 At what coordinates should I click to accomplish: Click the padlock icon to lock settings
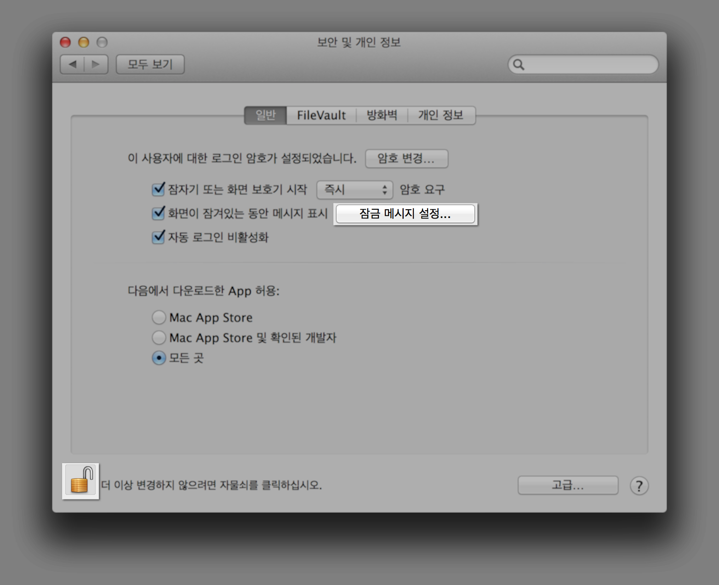80,481
